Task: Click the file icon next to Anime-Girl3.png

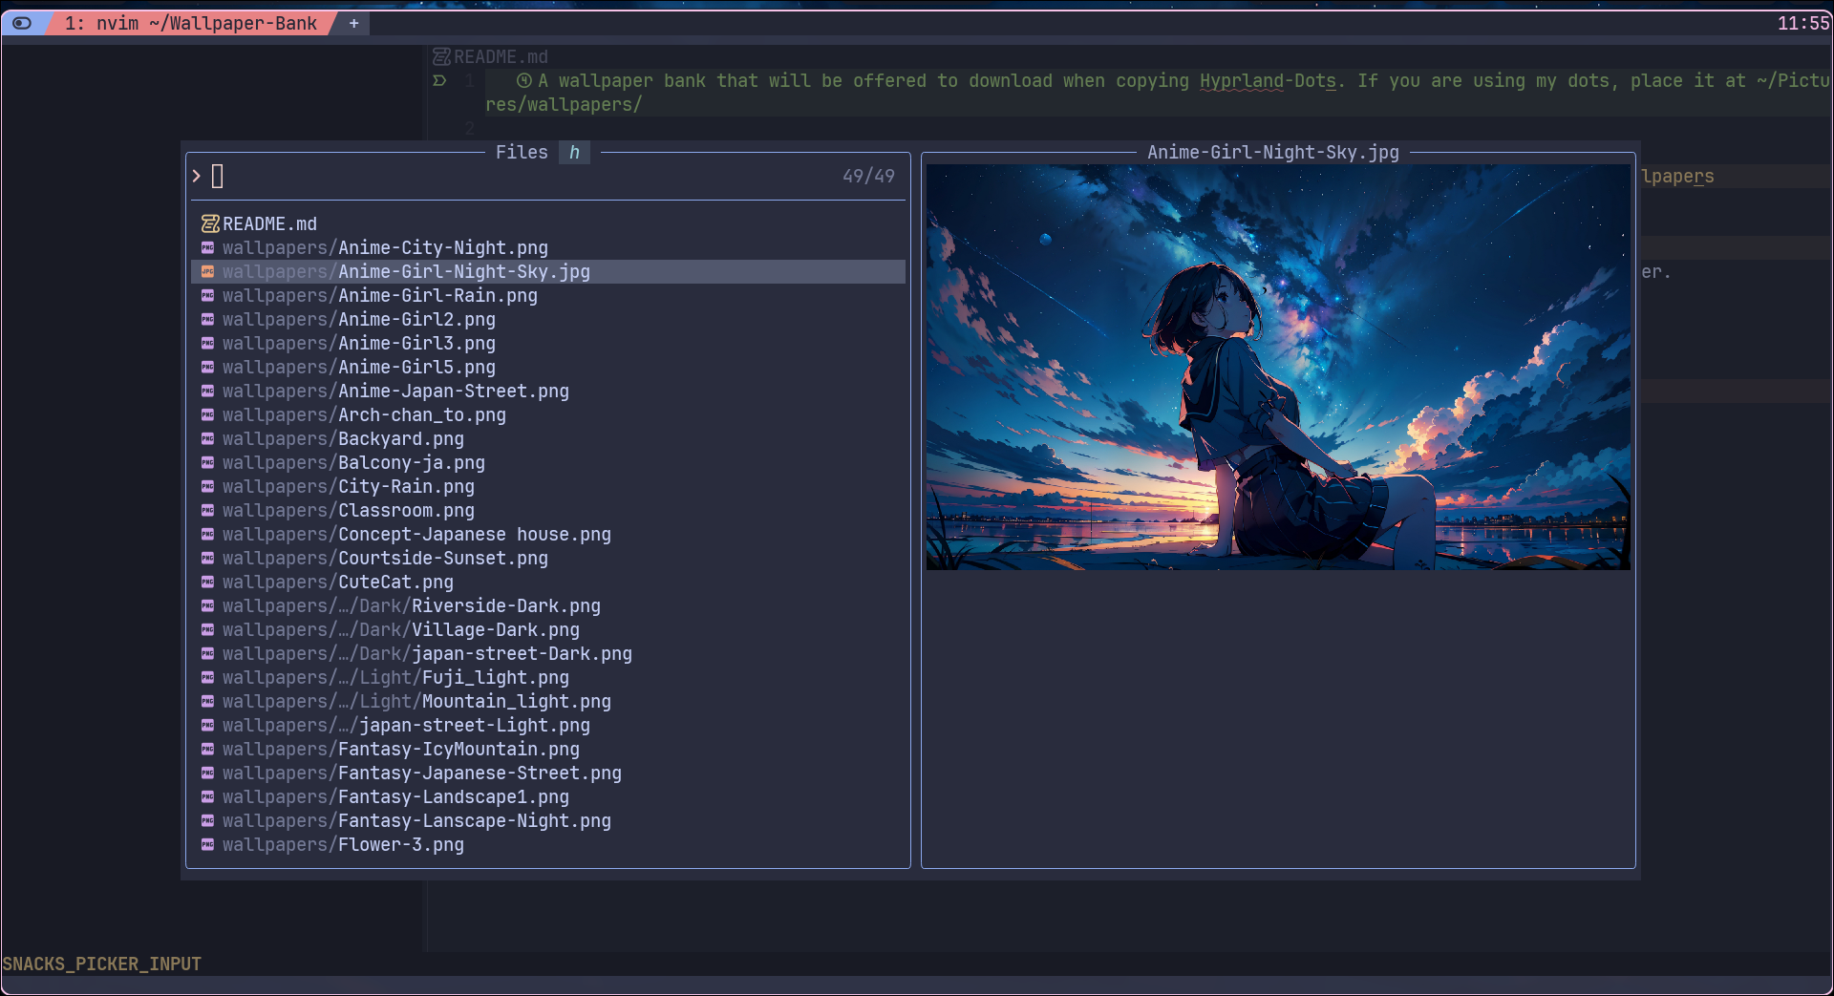Action: [x=207, y=343]
